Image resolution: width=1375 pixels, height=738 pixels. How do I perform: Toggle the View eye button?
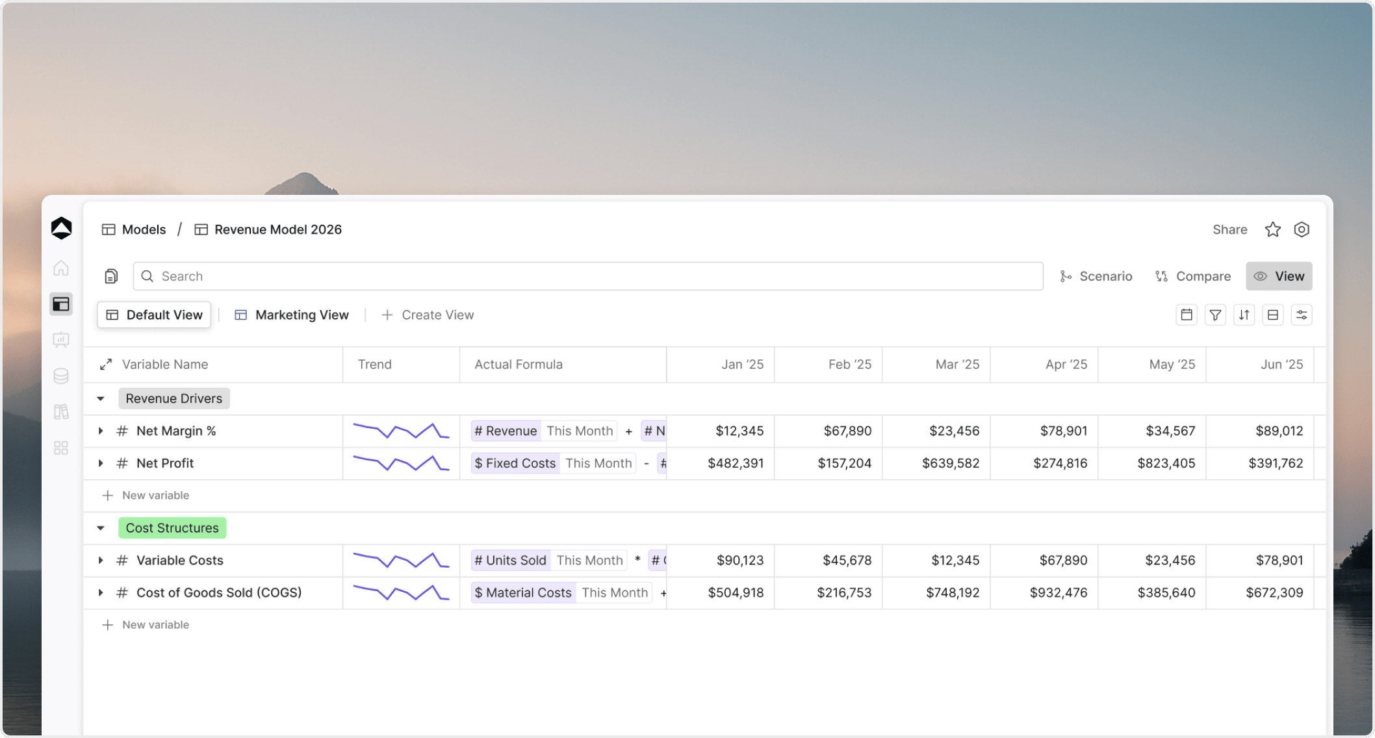click(x=1279, y=276)
